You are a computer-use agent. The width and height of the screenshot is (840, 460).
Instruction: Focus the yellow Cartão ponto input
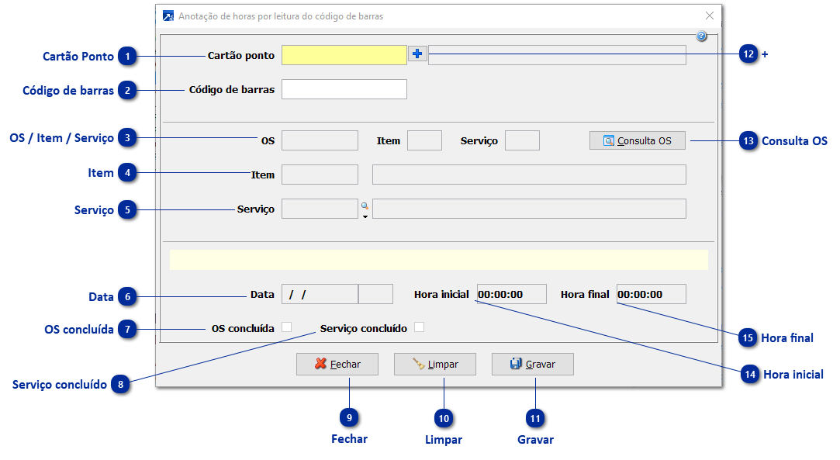(x=344, y=55)
